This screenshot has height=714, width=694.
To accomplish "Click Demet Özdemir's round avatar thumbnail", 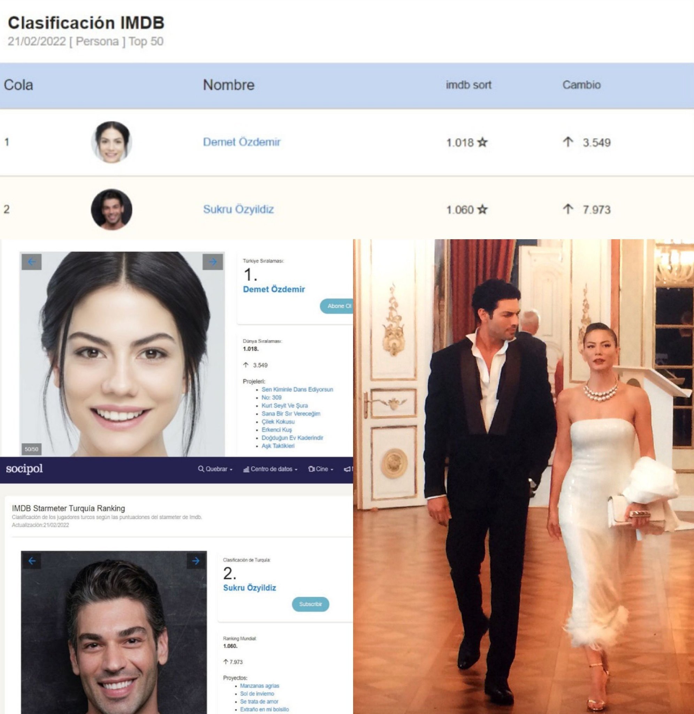I will [112, 142].
